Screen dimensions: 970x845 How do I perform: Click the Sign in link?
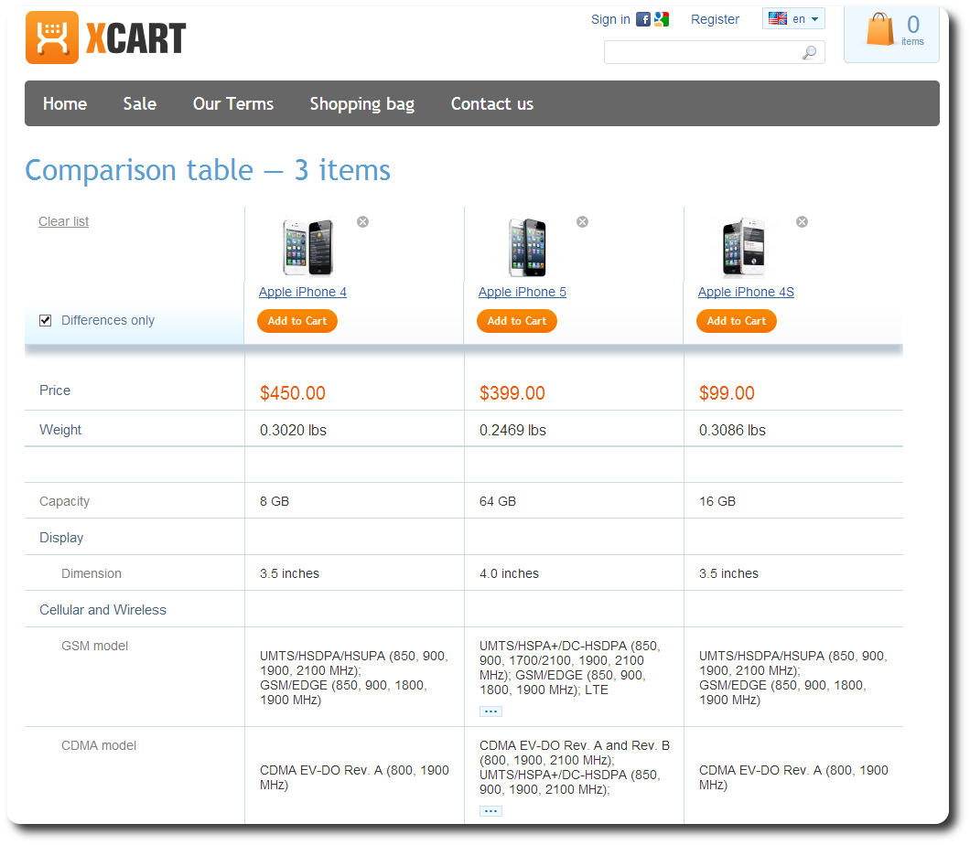pyautogui.click(x=610, y=20)
